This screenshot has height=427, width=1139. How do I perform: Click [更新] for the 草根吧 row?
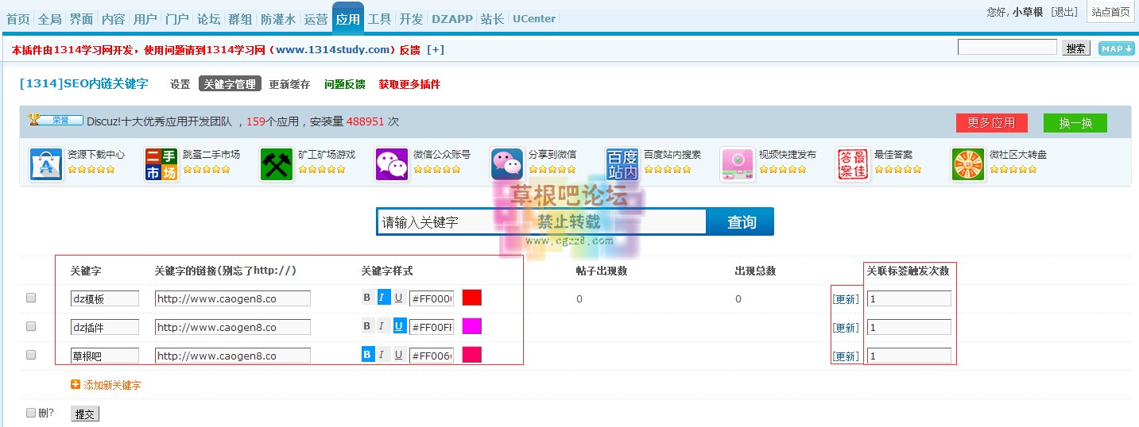[x=846, y=356]
